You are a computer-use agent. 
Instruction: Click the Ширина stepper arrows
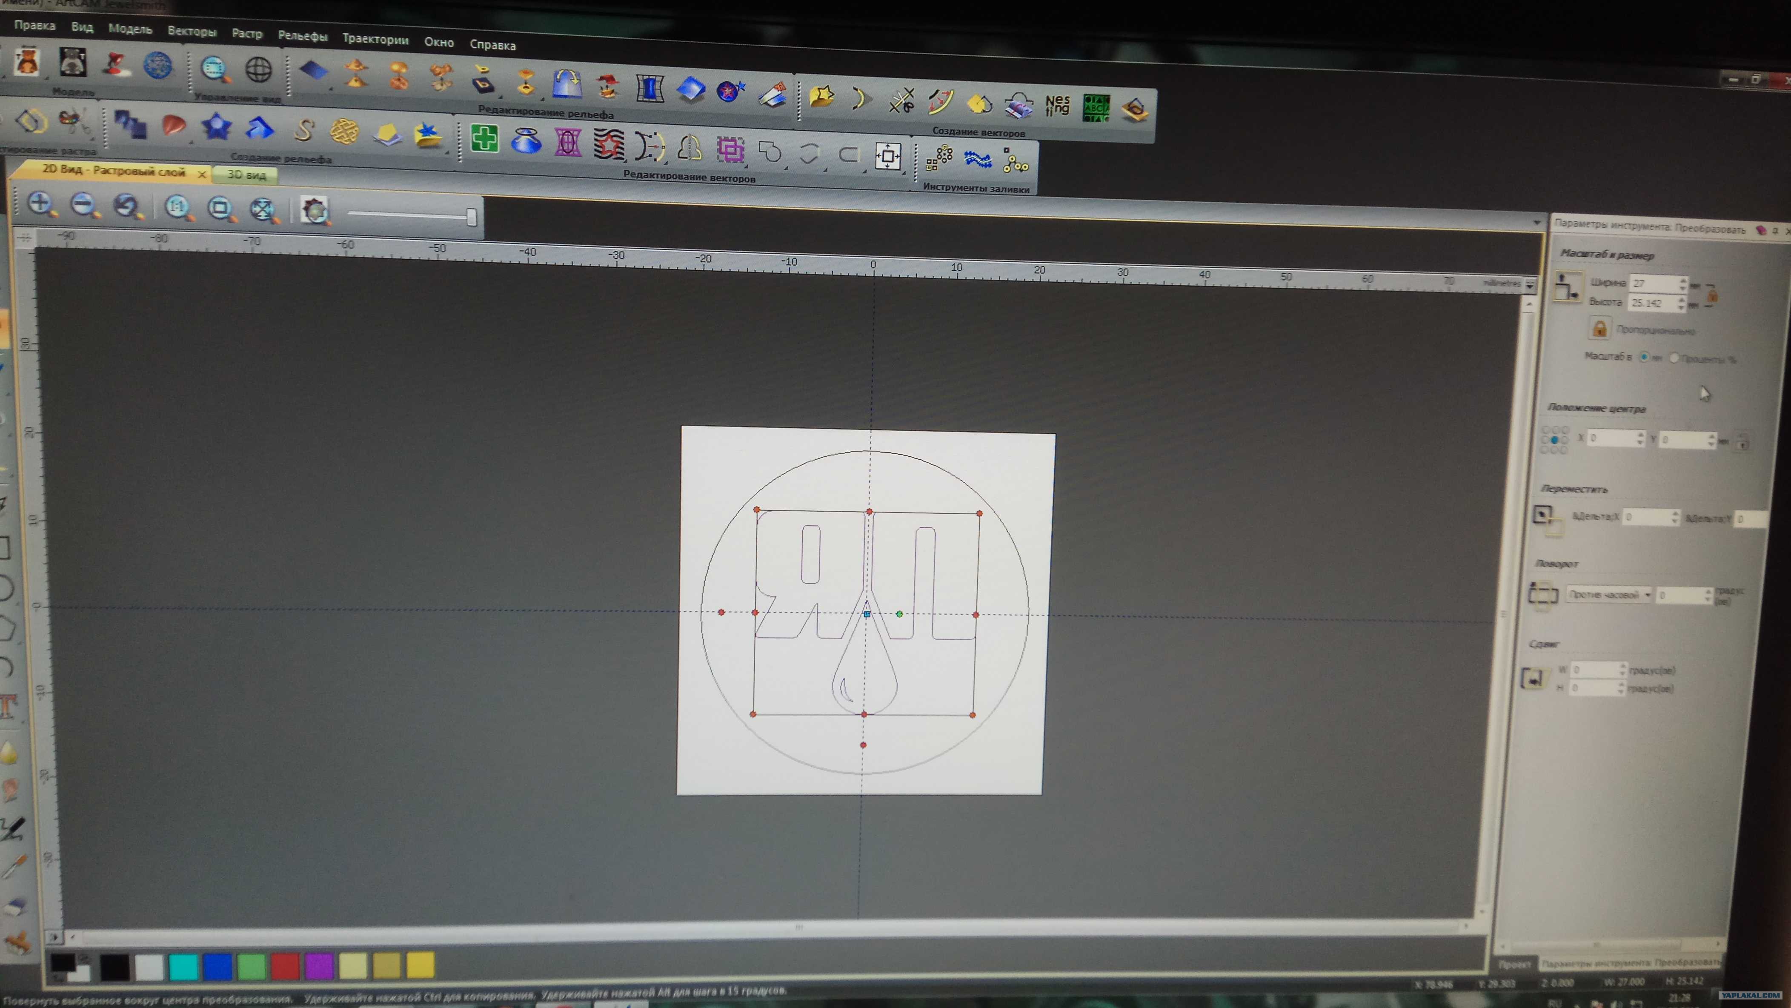tap(1682, 284)
